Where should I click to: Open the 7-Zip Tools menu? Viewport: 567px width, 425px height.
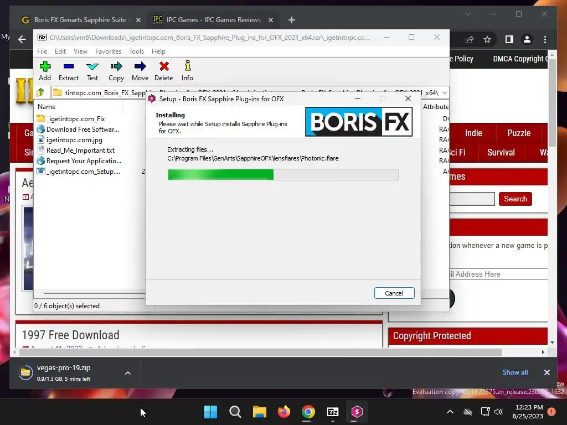pyautogui.click(x=136, y=51)
